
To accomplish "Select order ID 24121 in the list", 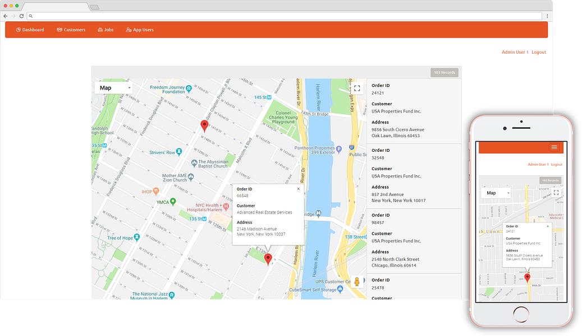I will 378,93.
